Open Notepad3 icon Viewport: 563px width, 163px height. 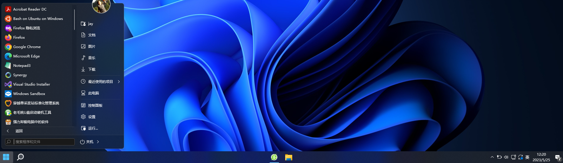click(x=8, y=65)
